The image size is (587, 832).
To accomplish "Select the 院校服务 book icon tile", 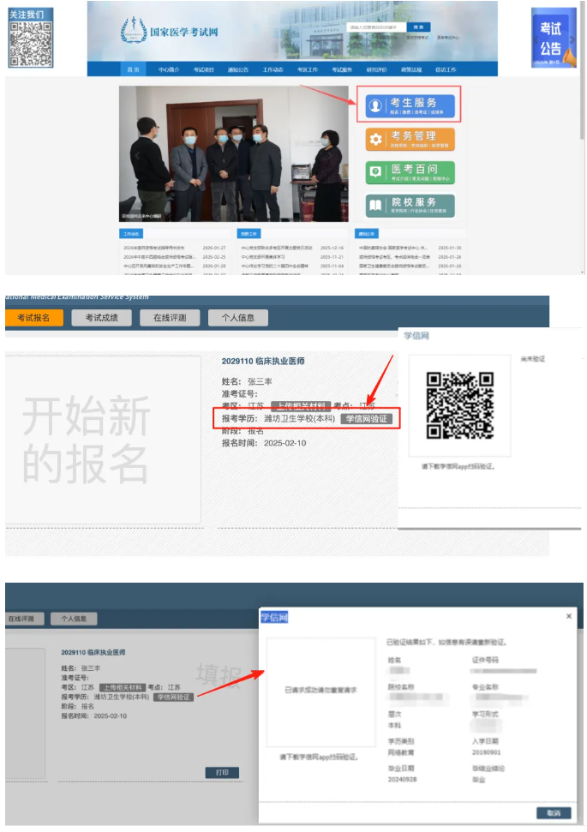I will tap(374, 206).
